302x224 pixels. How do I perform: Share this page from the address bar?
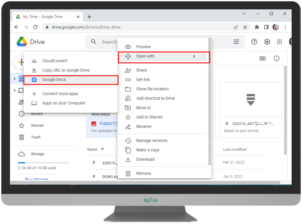(236, 27)
